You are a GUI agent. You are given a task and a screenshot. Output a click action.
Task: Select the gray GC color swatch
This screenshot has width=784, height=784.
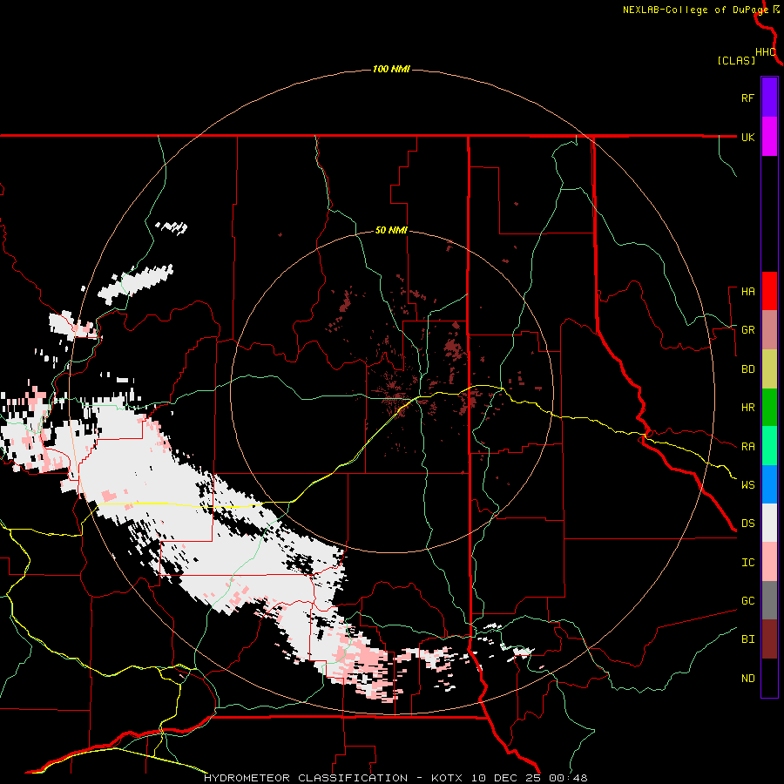769,600
